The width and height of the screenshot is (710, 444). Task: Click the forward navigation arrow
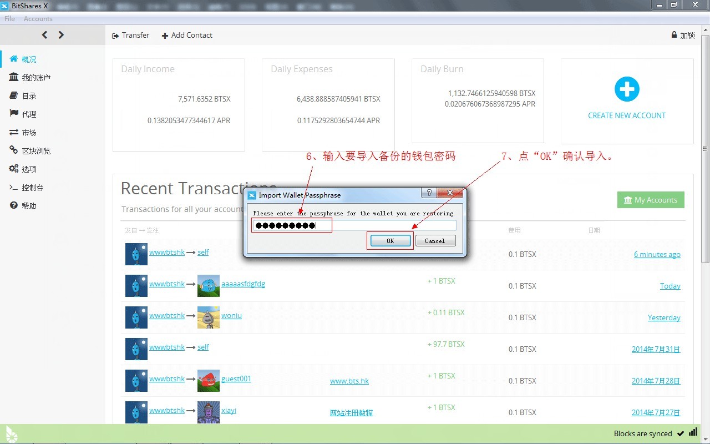(x=61, y=35)
